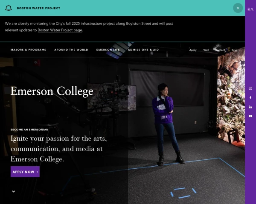Select the Give link
This screenshot has width=256, height=204.
[x=235, y=50]
